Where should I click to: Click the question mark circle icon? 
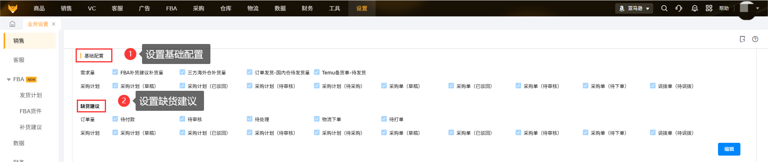click(755, 39)
